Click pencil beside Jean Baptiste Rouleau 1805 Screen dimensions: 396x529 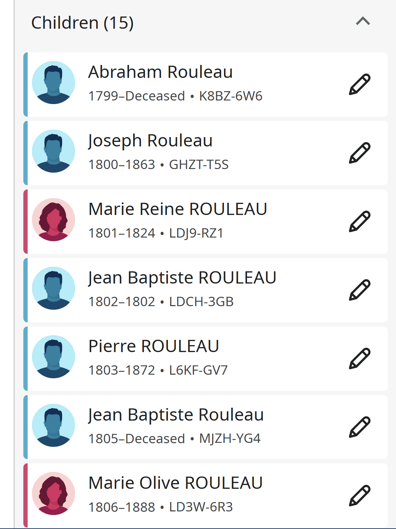360,427
